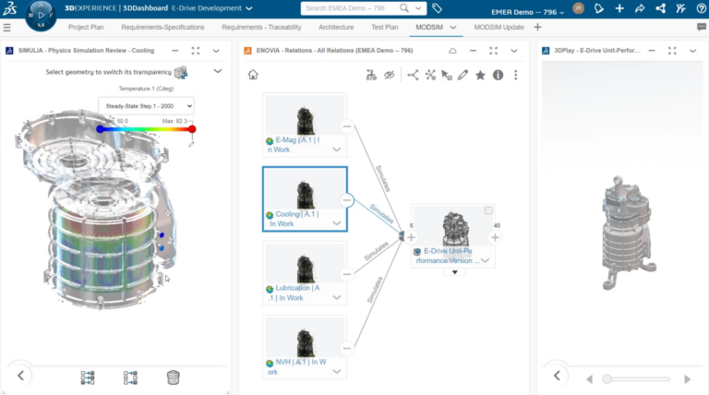Screen dimensions: 709x395
Task: Open the E-Drive Unit card chevron menu
Action: tap(486, 260)
